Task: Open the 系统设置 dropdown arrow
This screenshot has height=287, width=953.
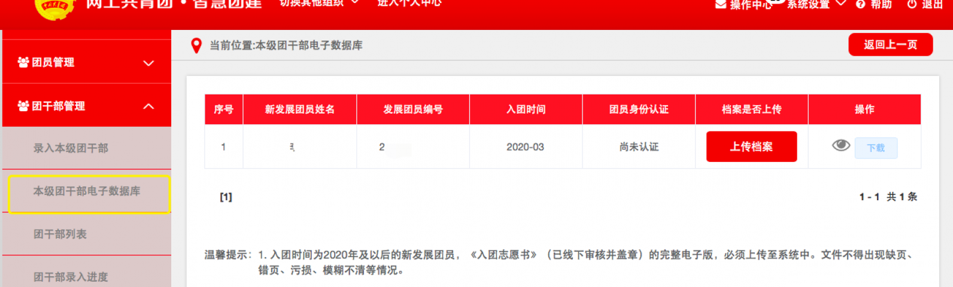Action: click(x=840, y=4)
